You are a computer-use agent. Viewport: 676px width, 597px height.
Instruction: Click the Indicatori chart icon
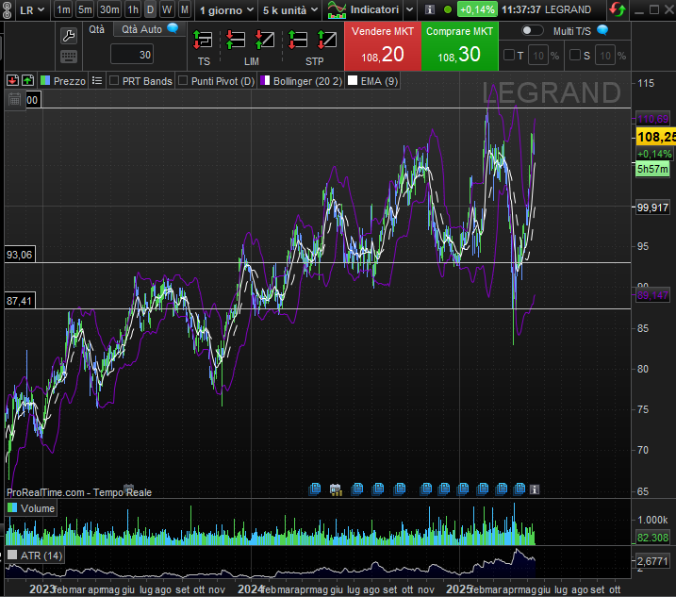pyautogui.click(x=337, y=9)
